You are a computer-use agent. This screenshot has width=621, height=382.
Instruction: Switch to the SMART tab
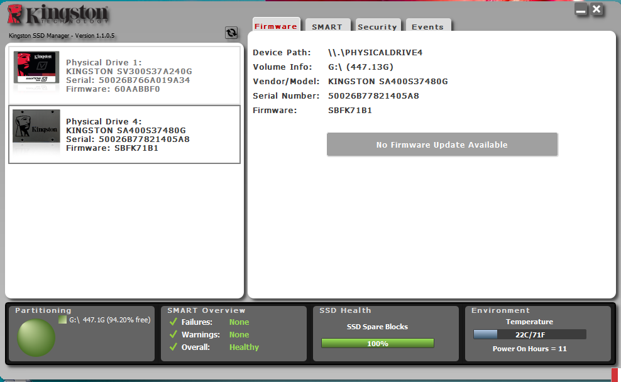(x=327, y=26)
